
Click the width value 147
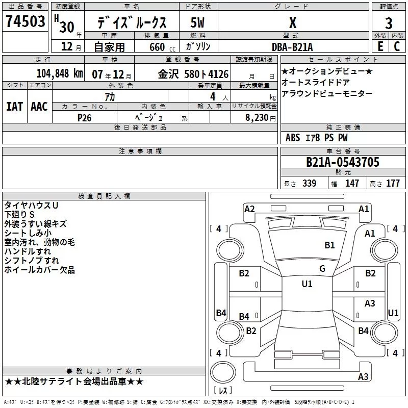(352, 183)
